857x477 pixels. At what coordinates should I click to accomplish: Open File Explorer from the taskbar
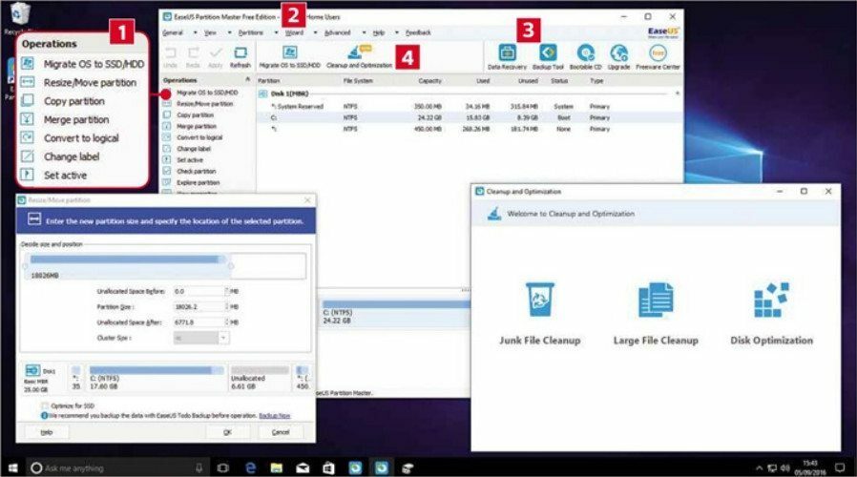tap(277, 467)
